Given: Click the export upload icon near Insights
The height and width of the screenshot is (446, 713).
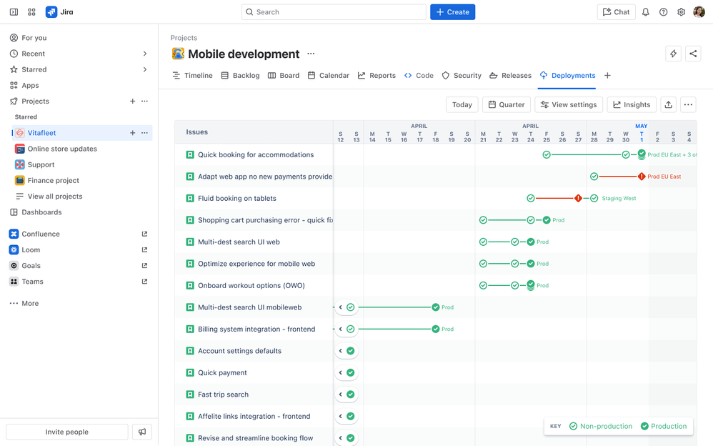Looking at the screenshot, I should pos(668,104).
